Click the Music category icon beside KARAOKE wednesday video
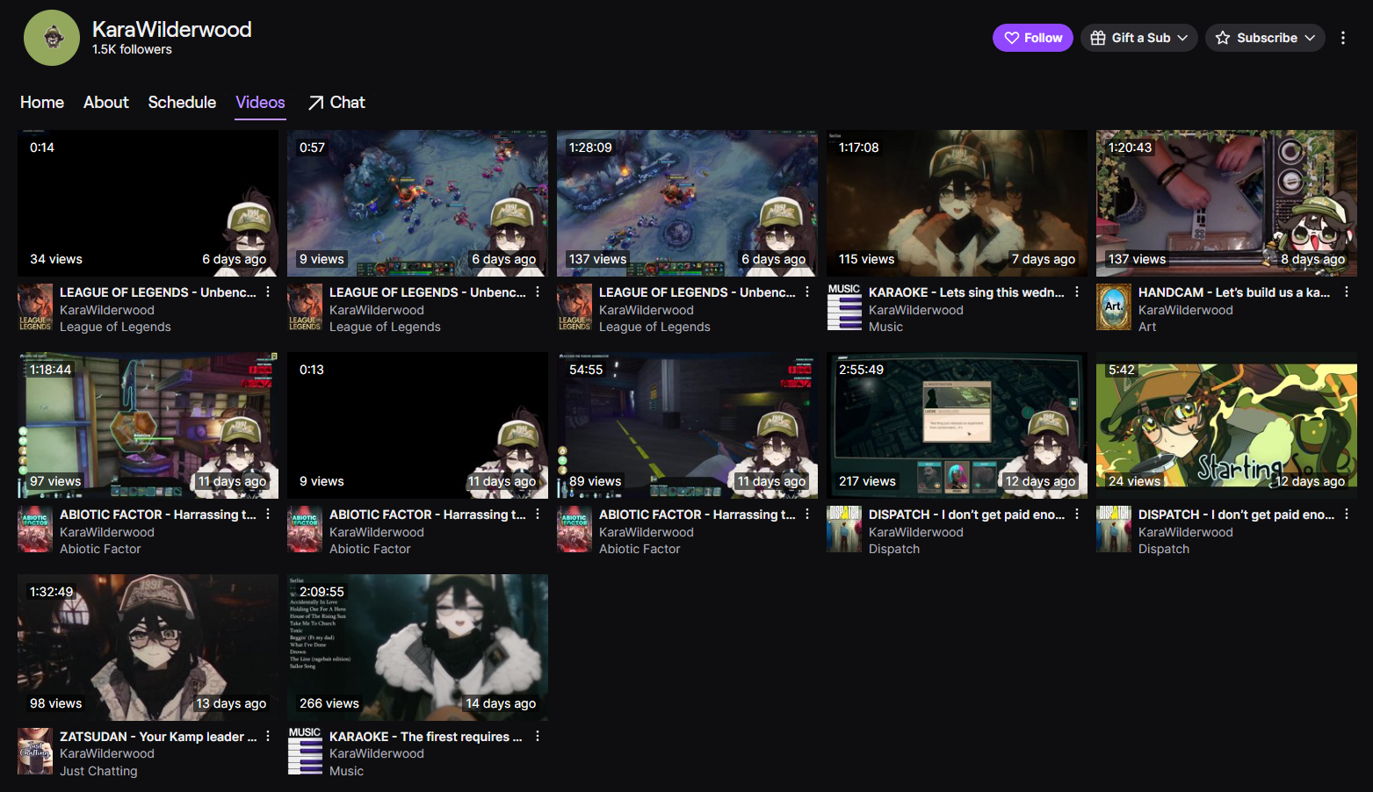The width and height of the screenshot is (1373, 792). 844,306
